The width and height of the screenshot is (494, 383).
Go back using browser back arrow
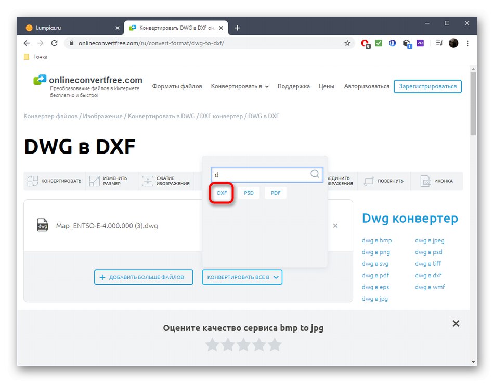tap(27, 43)
